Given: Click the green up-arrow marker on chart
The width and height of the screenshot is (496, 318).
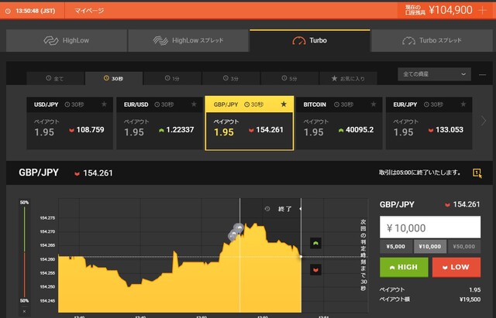Looking at the screenshot, I should [x=315, y=243].
